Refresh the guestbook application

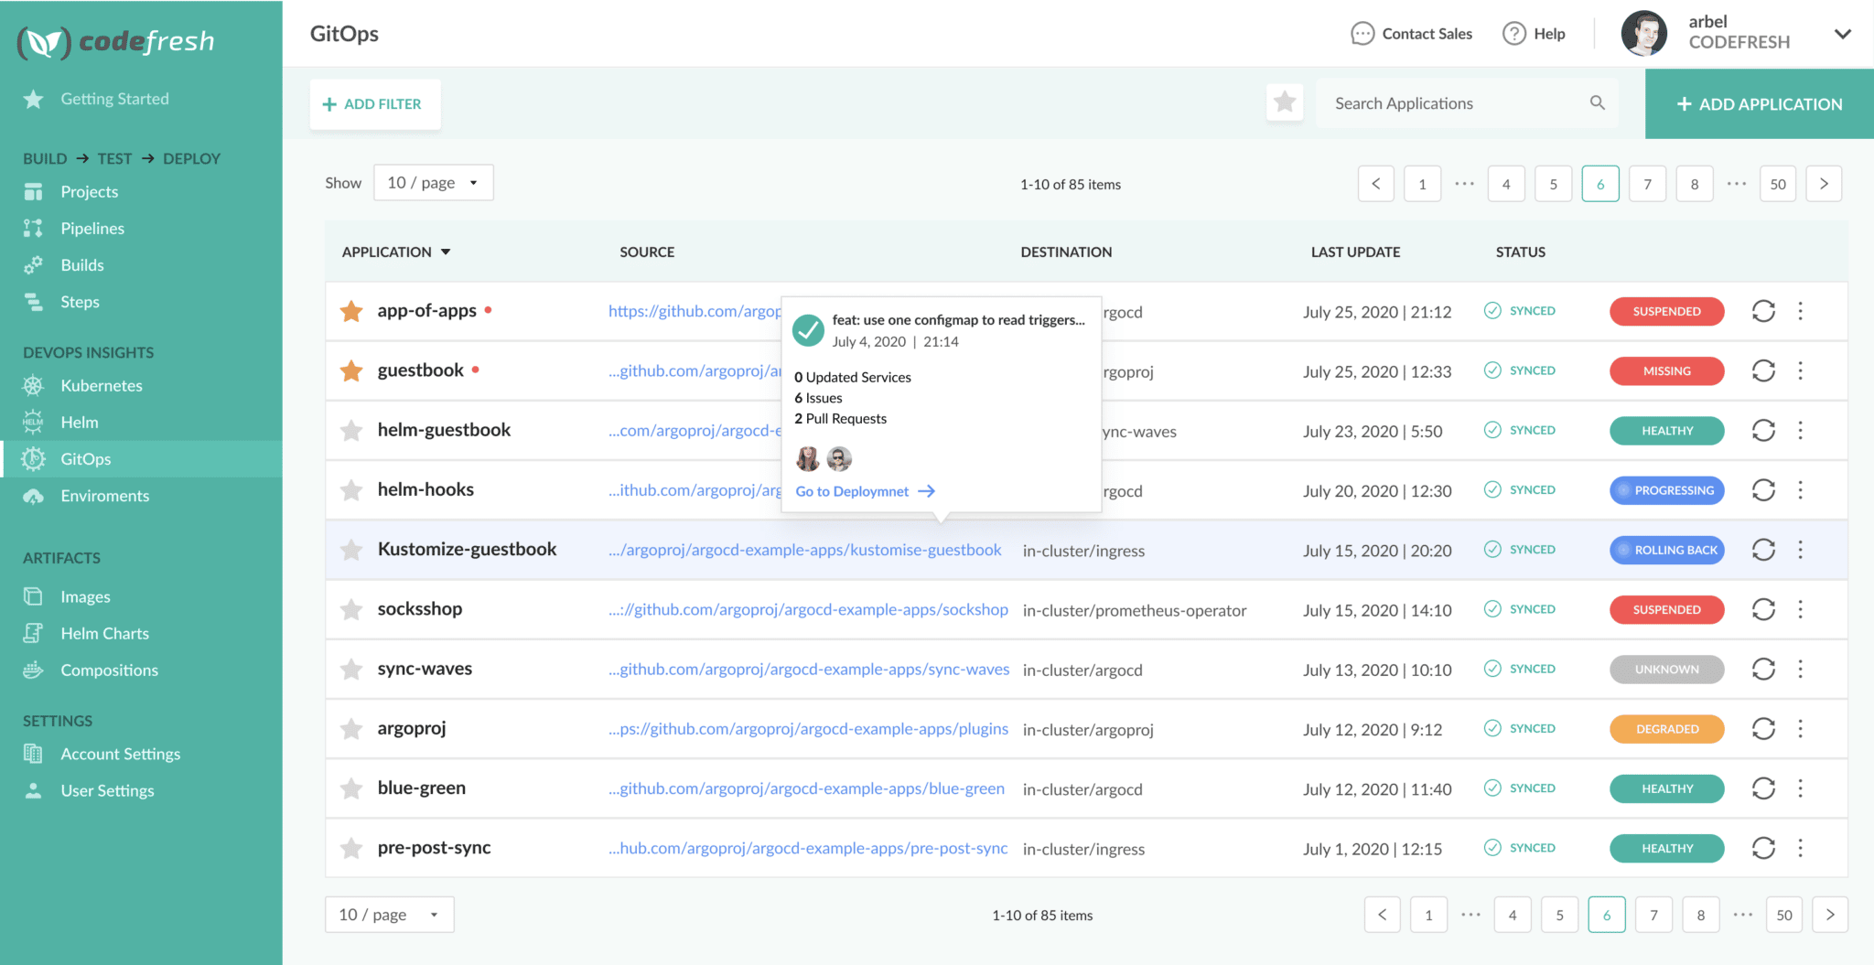point(1763,370)
